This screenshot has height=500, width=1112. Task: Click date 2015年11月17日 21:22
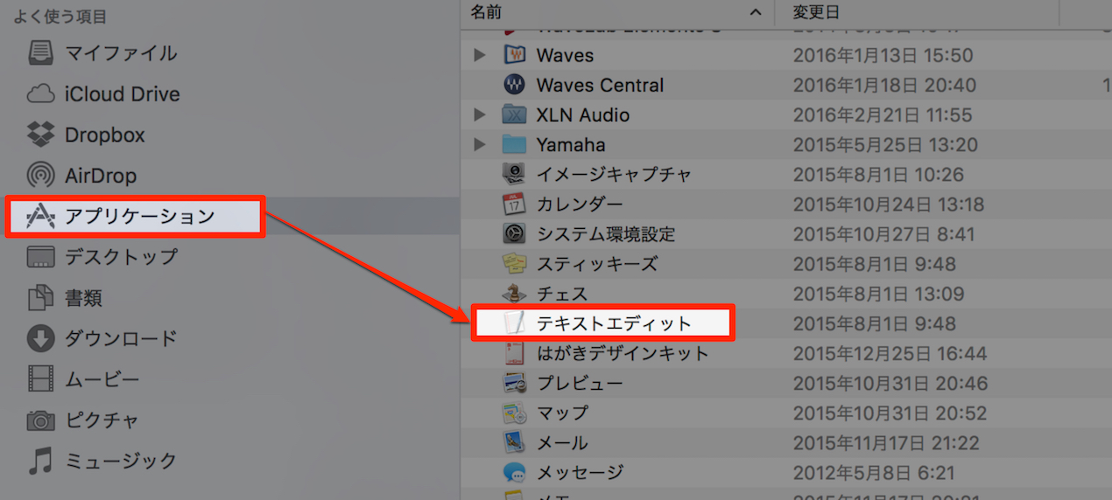[x=888, y=442]
